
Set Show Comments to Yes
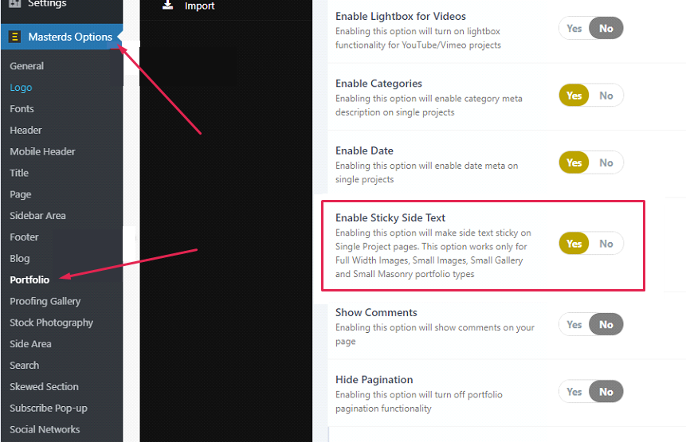point(574,325)
